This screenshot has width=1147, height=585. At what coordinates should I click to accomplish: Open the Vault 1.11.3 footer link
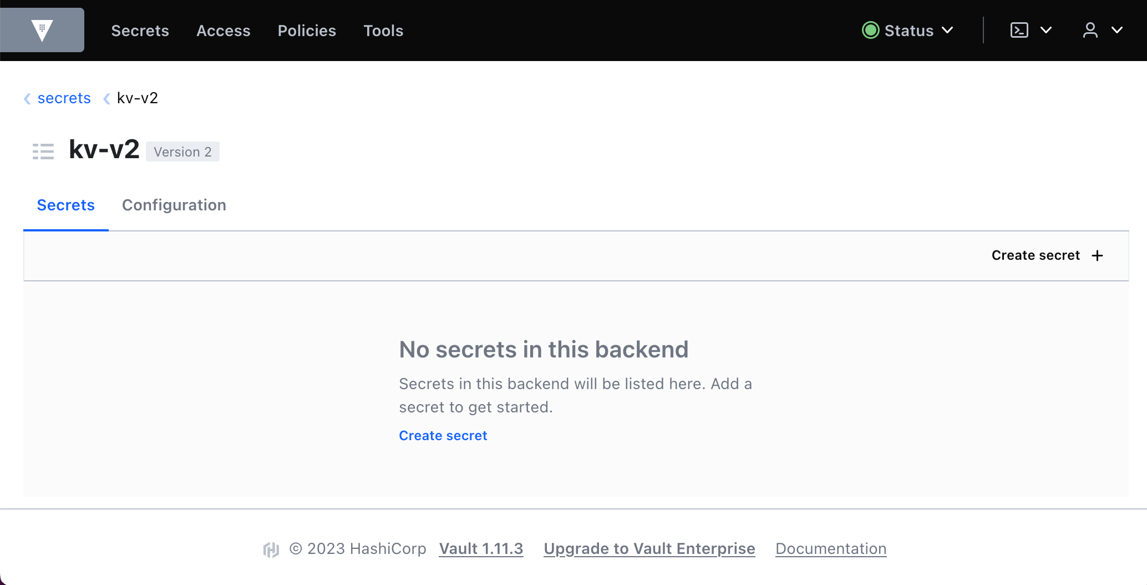pyautogui.click(x=481, y=549)
